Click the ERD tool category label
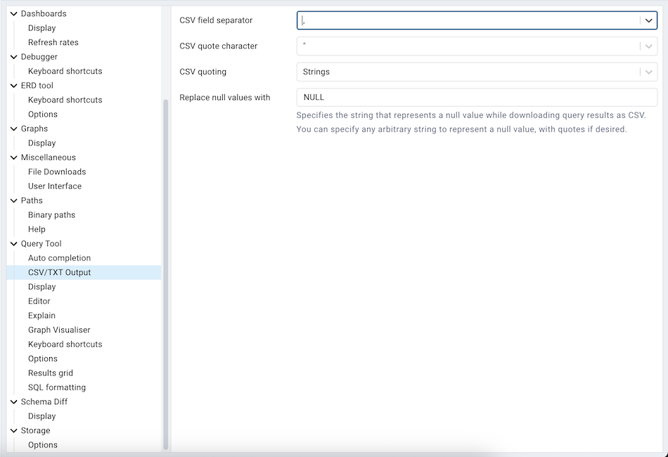This screenshot has height=457, width=668. 37,86
